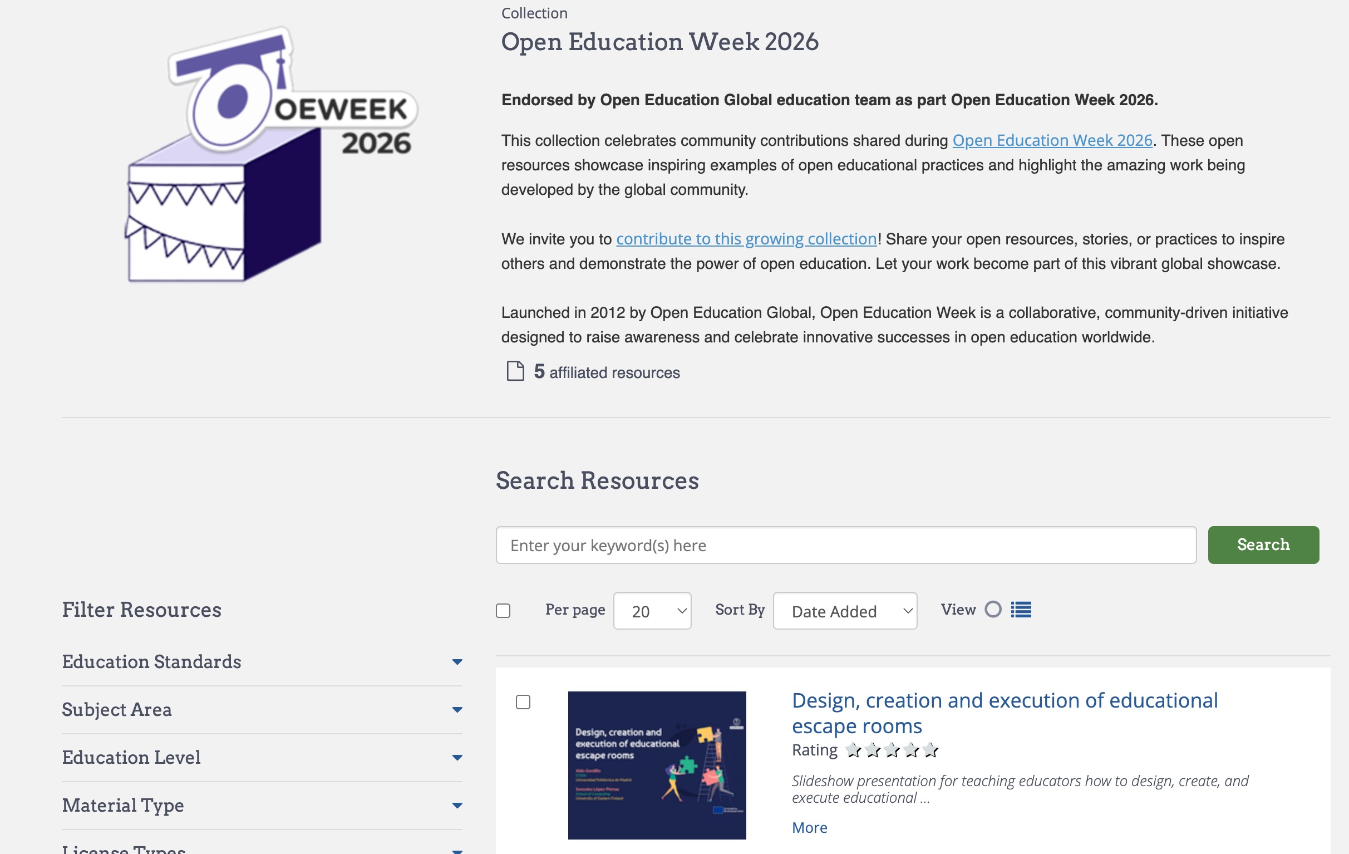The width and height of the screenshot is (1349, 854).
Task: Click More under escape rooms description
Action: 809,828
